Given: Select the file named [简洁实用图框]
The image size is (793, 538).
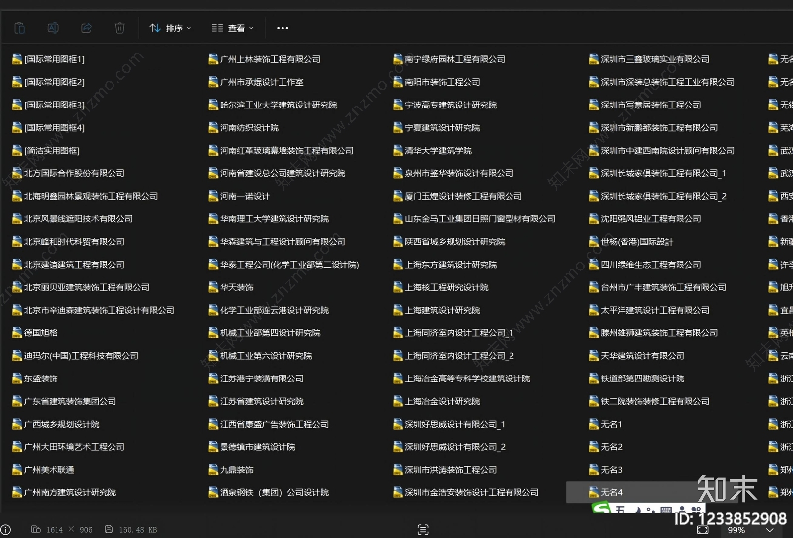Looking at the screenshot, I should 46,151.
